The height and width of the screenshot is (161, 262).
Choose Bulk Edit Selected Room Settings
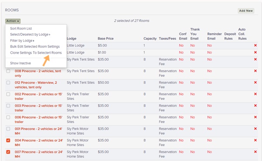[35, 47]
